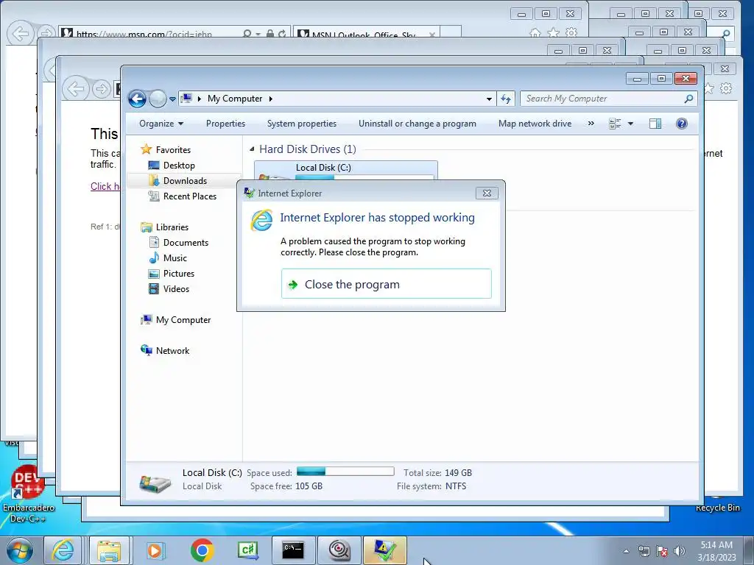
Task: Close the Internet Explorer error dialog
Action: click(x=487, y=193)
